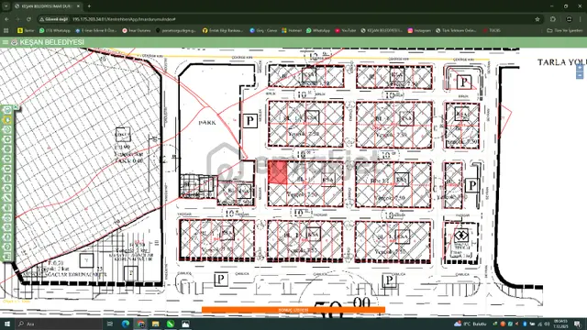Switch to Chrome on taskbar
Image resolution: width=587 pixels, height=330 pixels.
(x=140, y=324)
